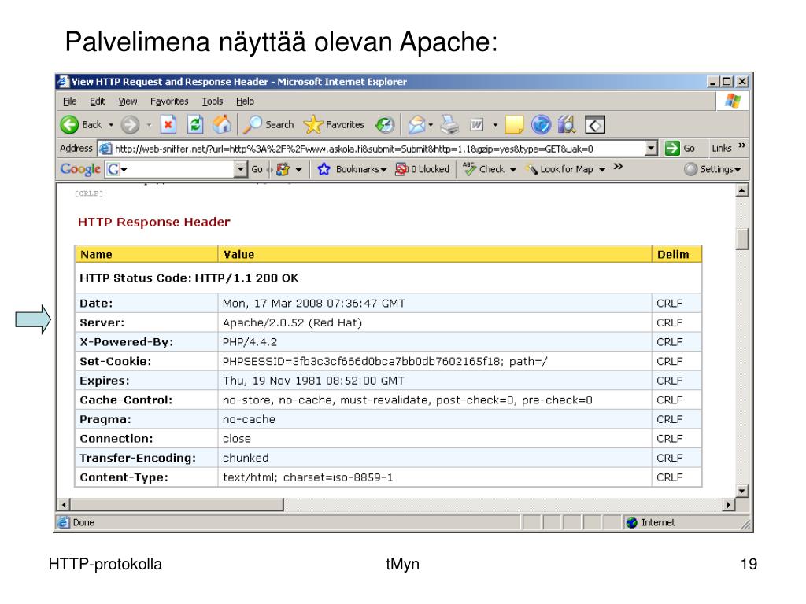Click the grayed Forward arrow button
806x604 pixels.
130,125
